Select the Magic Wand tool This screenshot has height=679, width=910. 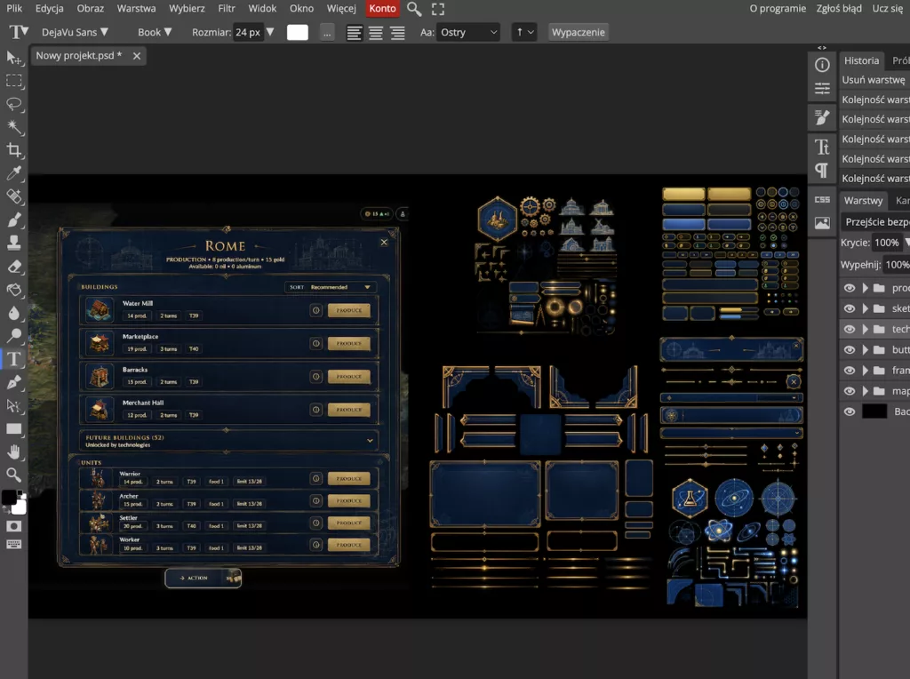[x=14, y=127]
